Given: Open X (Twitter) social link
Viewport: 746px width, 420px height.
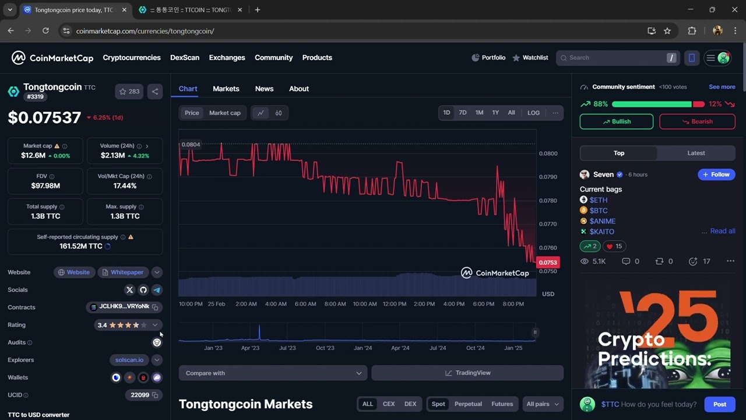Looking at the screenshot, I should tap(129, 290).
